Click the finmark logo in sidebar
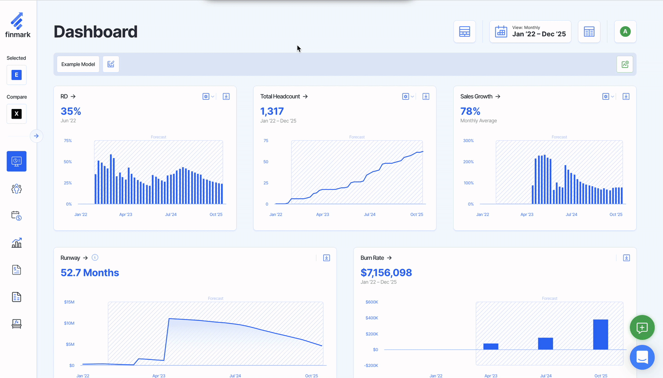 (17, 25)
